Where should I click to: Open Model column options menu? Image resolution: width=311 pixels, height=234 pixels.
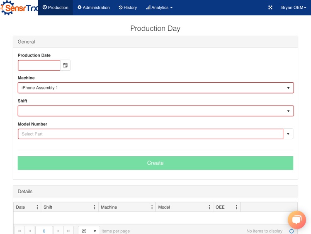[209, 207]
